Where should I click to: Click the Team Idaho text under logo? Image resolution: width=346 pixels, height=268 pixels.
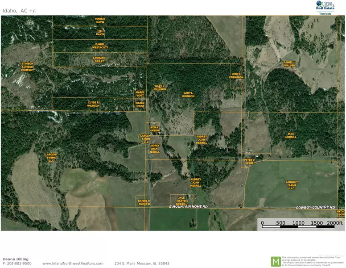coord(325,13)
